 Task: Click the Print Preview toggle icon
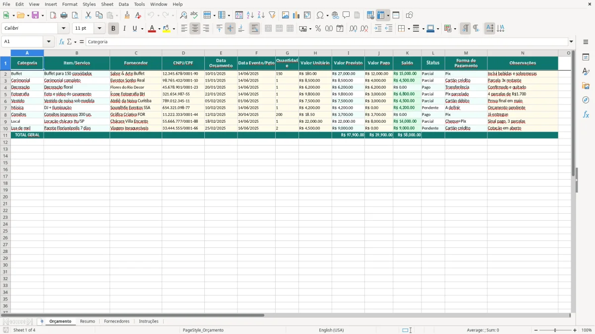coord(75,15)
